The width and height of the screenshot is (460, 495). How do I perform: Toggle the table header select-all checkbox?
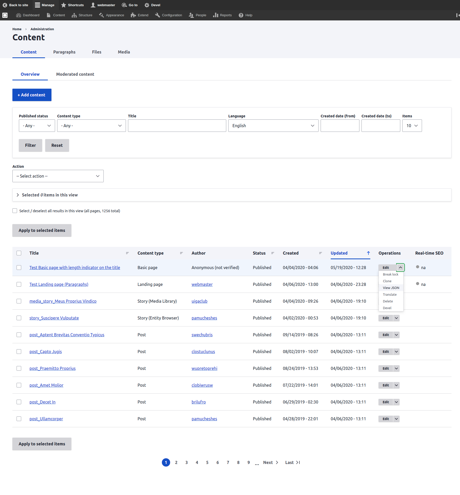click(x=19, y=253)
